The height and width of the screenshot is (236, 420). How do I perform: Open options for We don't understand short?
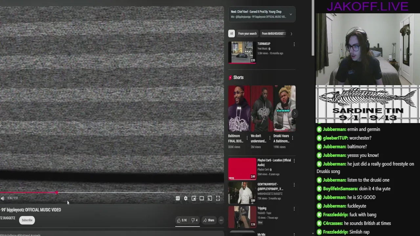click(270, 138)
